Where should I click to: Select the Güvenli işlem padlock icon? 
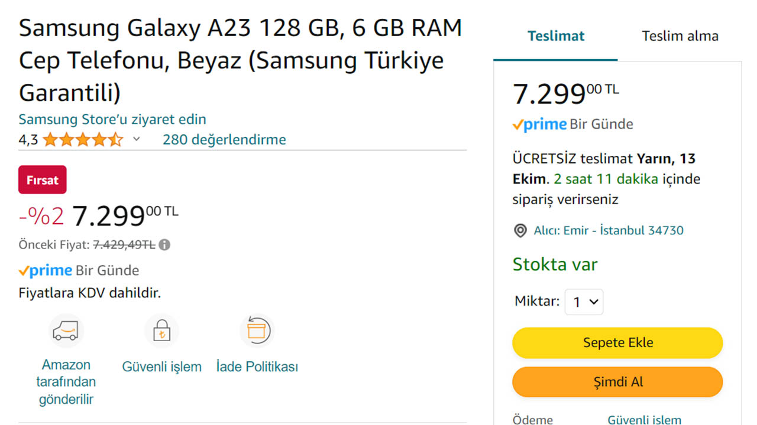pos(161,331)
